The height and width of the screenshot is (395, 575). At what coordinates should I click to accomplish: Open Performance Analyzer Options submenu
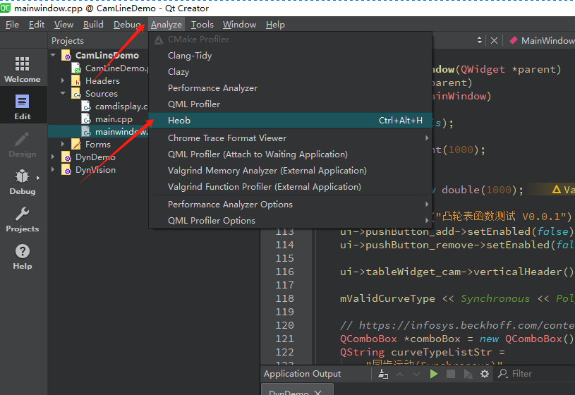tap(291, 205)
